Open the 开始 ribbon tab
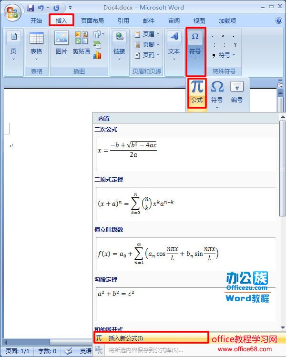The image size is (286, 357). point(36,20)
